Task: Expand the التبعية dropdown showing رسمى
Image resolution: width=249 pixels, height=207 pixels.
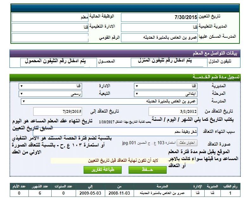Action: pyautogui.click(x=50, y=94)
